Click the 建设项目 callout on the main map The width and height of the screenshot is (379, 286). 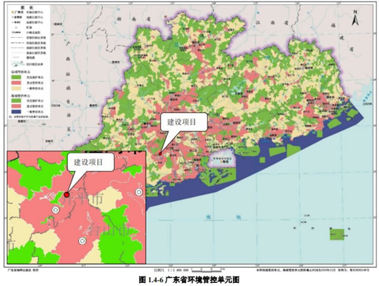pos(181,122)
